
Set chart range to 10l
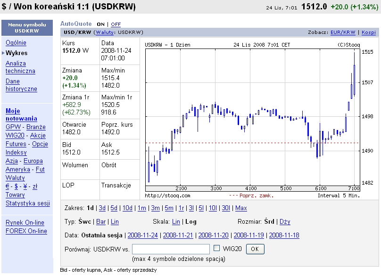213,208
